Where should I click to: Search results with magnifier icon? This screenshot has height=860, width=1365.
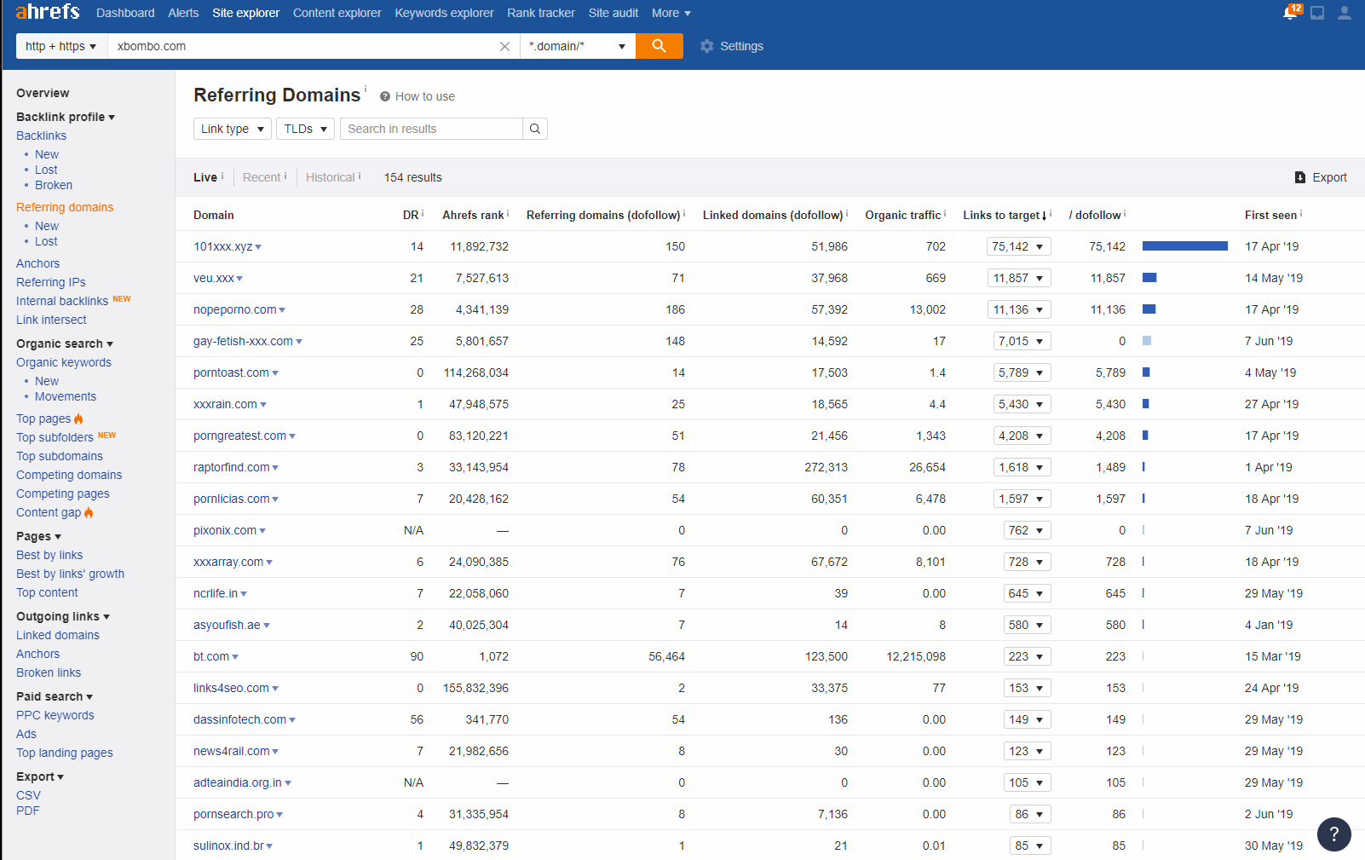(x=535, y=129)
